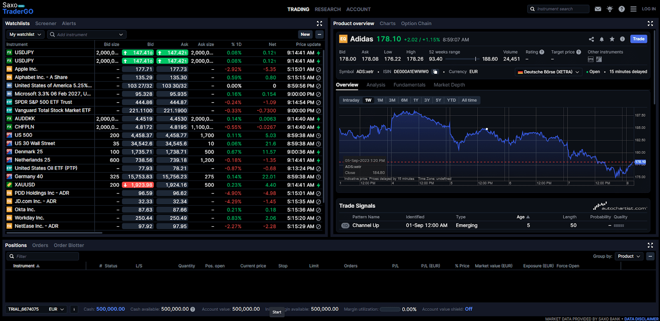Open the hamburger main menu
This screenshot has height=321, width=660.
634,9
